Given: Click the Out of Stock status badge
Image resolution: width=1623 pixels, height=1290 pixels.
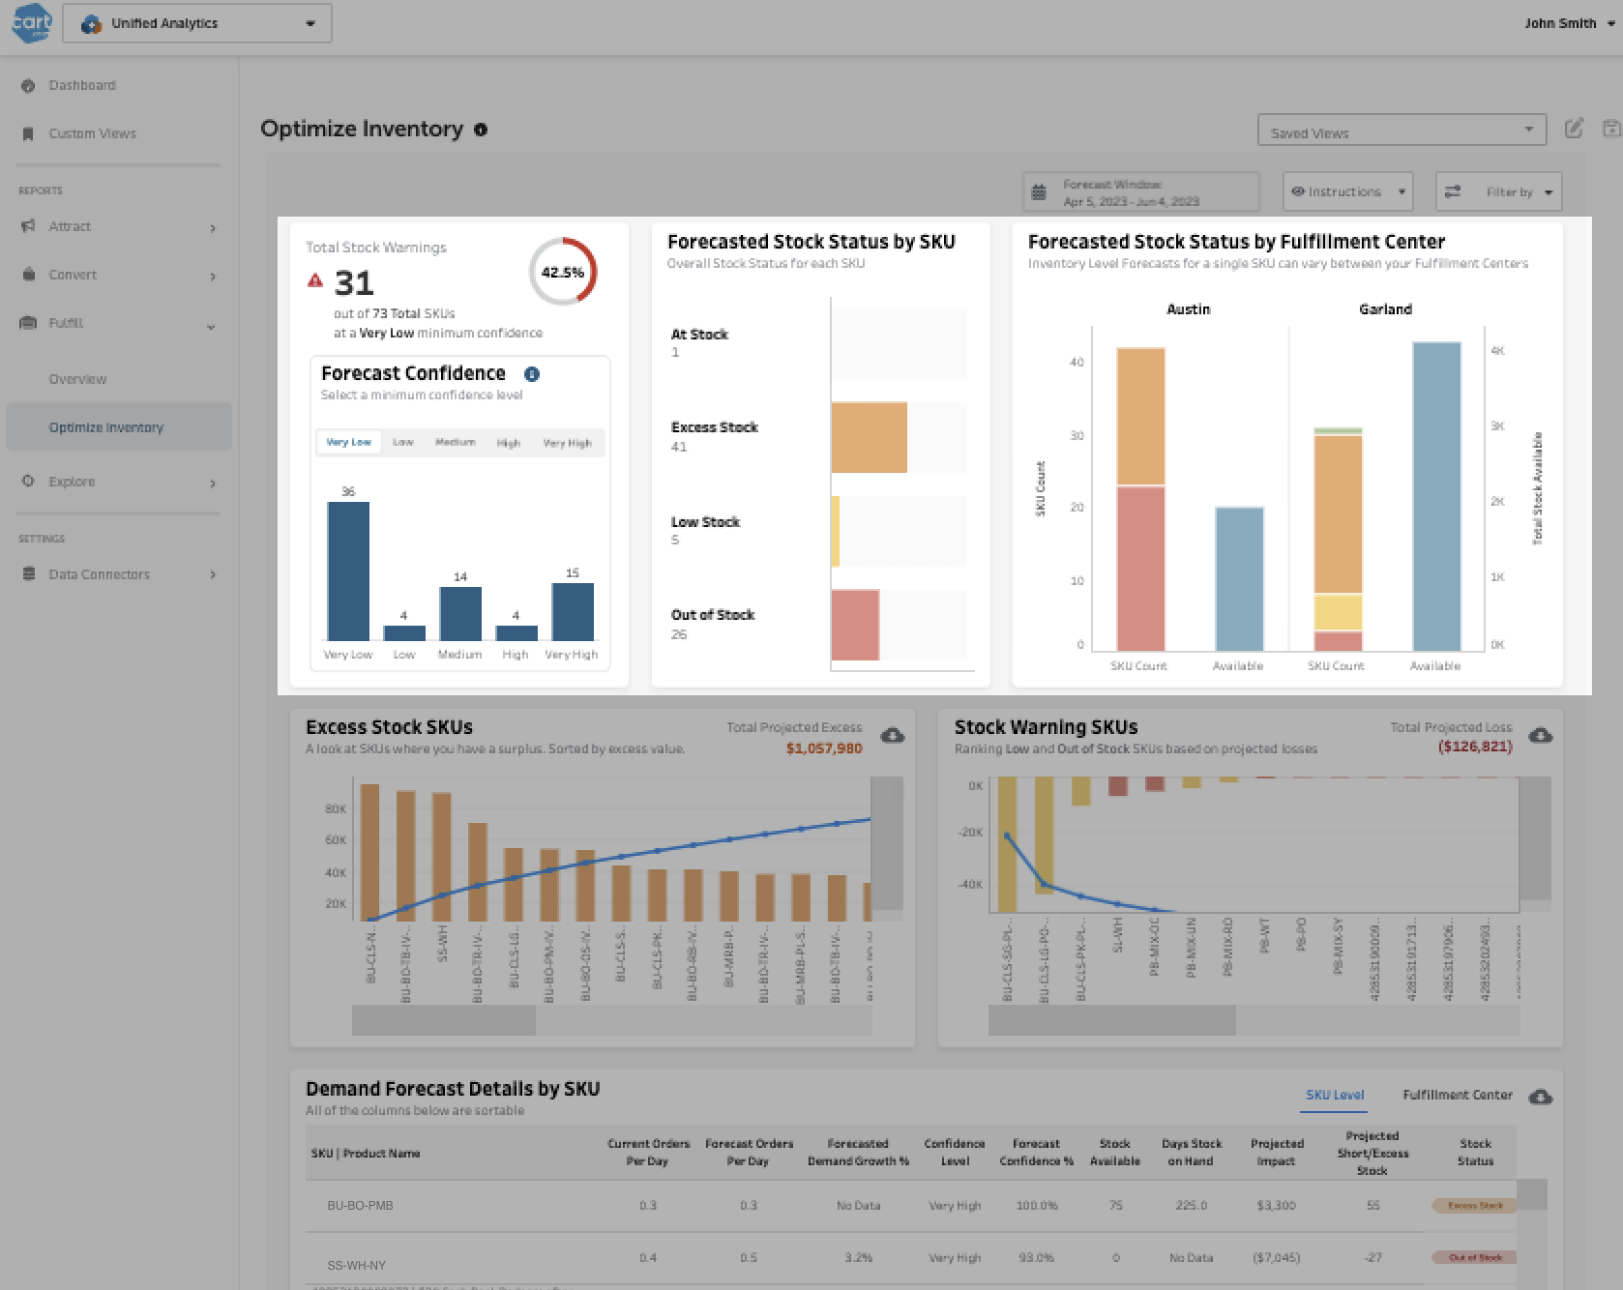Looking at the screenshot, I should tap(1475, 1258).
